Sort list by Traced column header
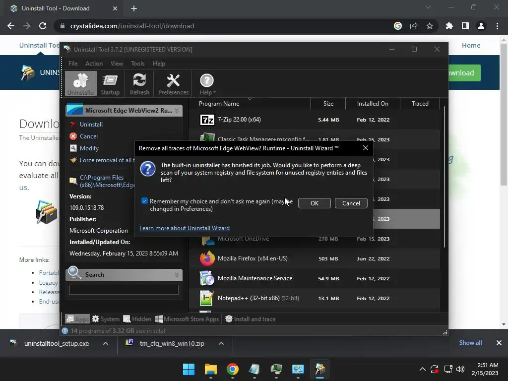Image resolution: width=508 pixels, height=381 pixels. 420,104
